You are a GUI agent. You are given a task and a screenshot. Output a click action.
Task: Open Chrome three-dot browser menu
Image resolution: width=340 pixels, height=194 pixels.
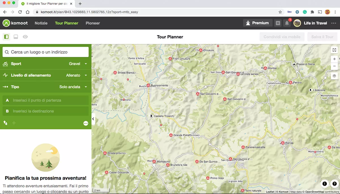coord(335,12)
